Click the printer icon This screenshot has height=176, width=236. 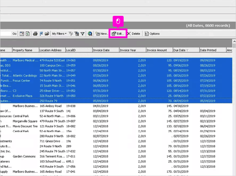(x=35, y=34)
